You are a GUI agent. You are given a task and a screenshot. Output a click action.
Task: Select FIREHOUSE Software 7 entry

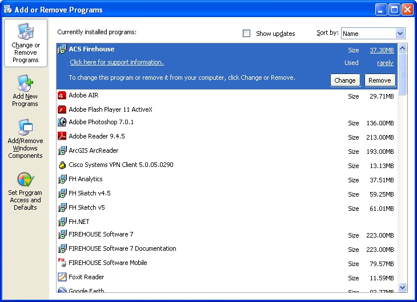tap(227, 235)
